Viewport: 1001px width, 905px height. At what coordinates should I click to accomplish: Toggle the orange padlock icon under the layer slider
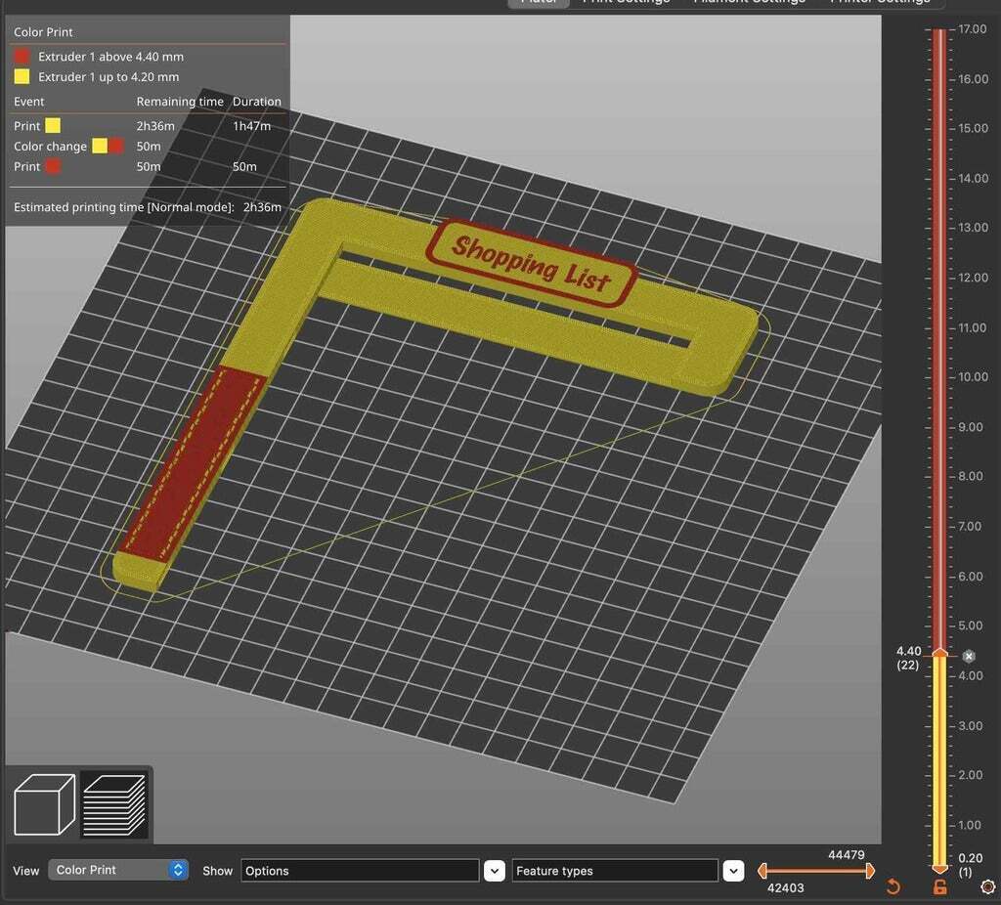coord(939,886)
